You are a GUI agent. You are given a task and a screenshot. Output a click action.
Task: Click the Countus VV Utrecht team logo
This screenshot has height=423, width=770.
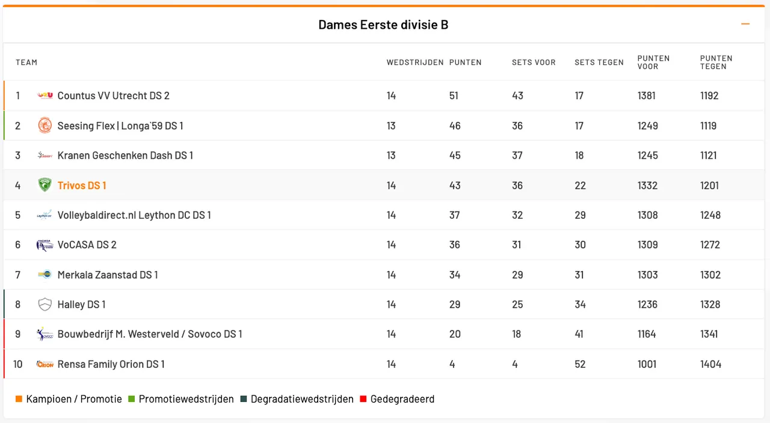click(45, 96)
